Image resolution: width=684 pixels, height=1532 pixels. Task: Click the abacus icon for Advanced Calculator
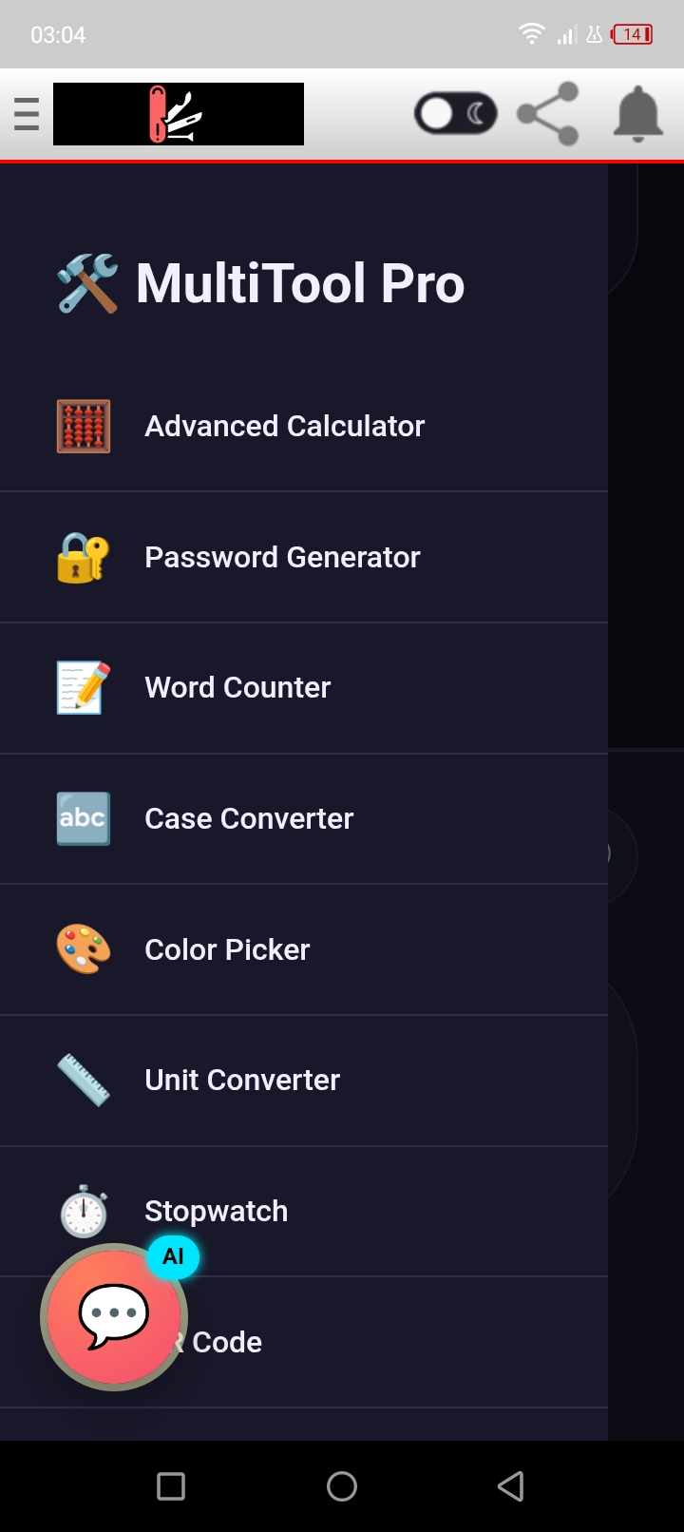point(84,426)
